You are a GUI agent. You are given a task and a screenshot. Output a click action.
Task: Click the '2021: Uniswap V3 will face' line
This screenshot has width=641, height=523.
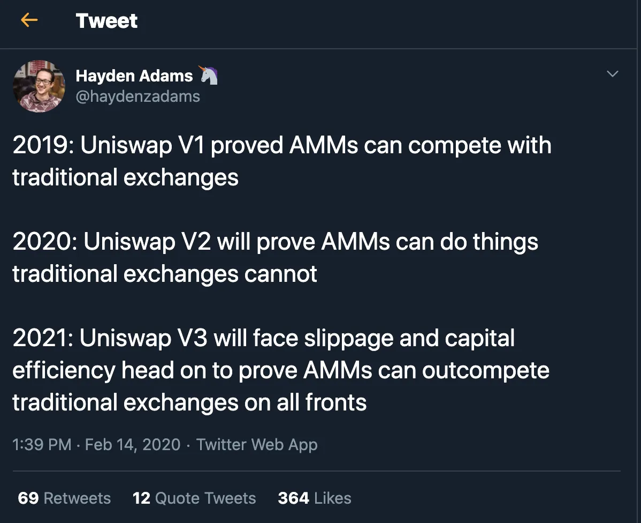tap(263, 338)
